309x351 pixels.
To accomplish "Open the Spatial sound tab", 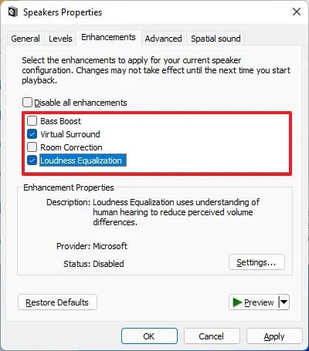I will coord(216,39).
